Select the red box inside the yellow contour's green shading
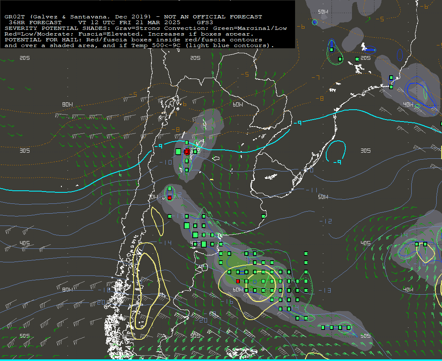The image size is (442, 361). 238,281
